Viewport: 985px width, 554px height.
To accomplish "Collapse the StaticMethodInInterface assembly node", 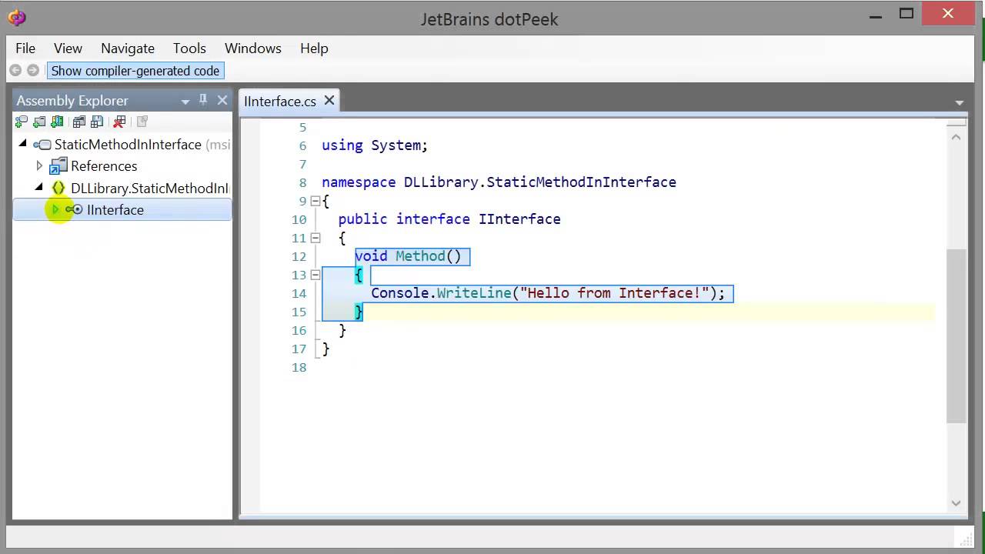I will point(23,144).
